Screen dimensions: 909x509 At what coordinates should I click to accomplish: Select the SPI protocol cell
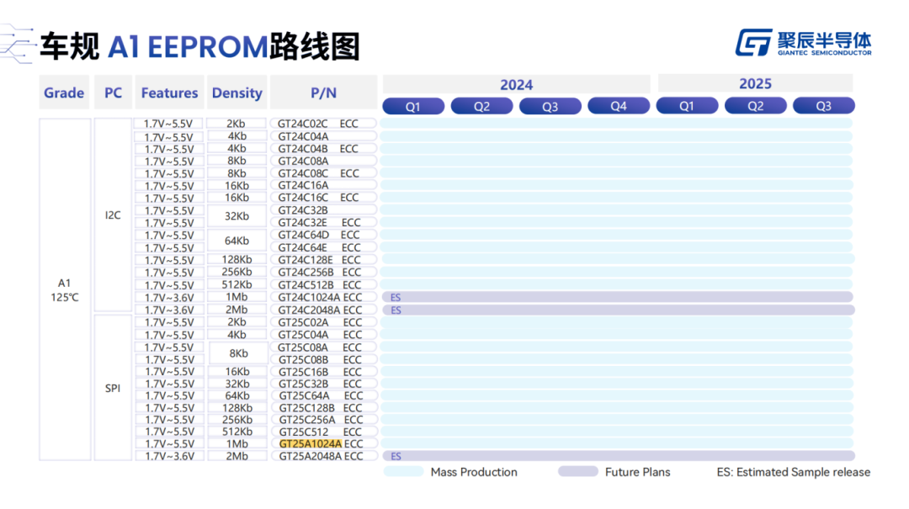(113, 388)
